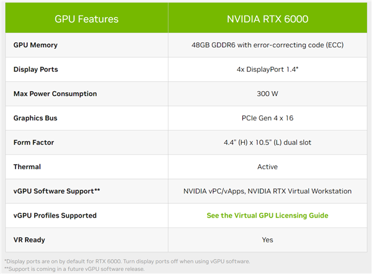Click the NVIDIA RTX 6000 column header
This screenshot has height=274, width=372.
point(268,19)
